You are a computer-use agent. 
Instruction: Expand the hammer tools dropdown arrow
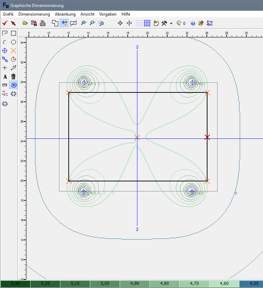[x=171, y=24]
